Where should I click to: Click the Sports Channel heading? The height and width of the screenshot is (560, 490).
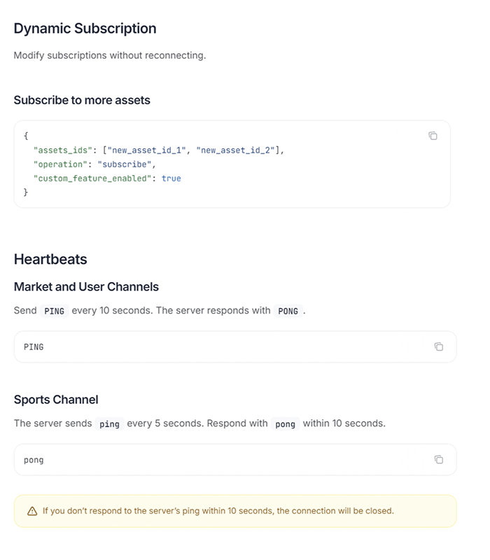pos(56,399)
